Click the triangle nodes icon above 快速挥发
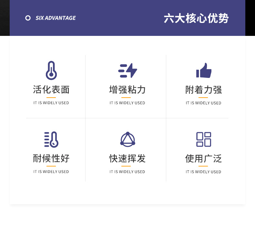Image resolution: width=255 pixels, height=235 pixels. click(x=127, y=139)
